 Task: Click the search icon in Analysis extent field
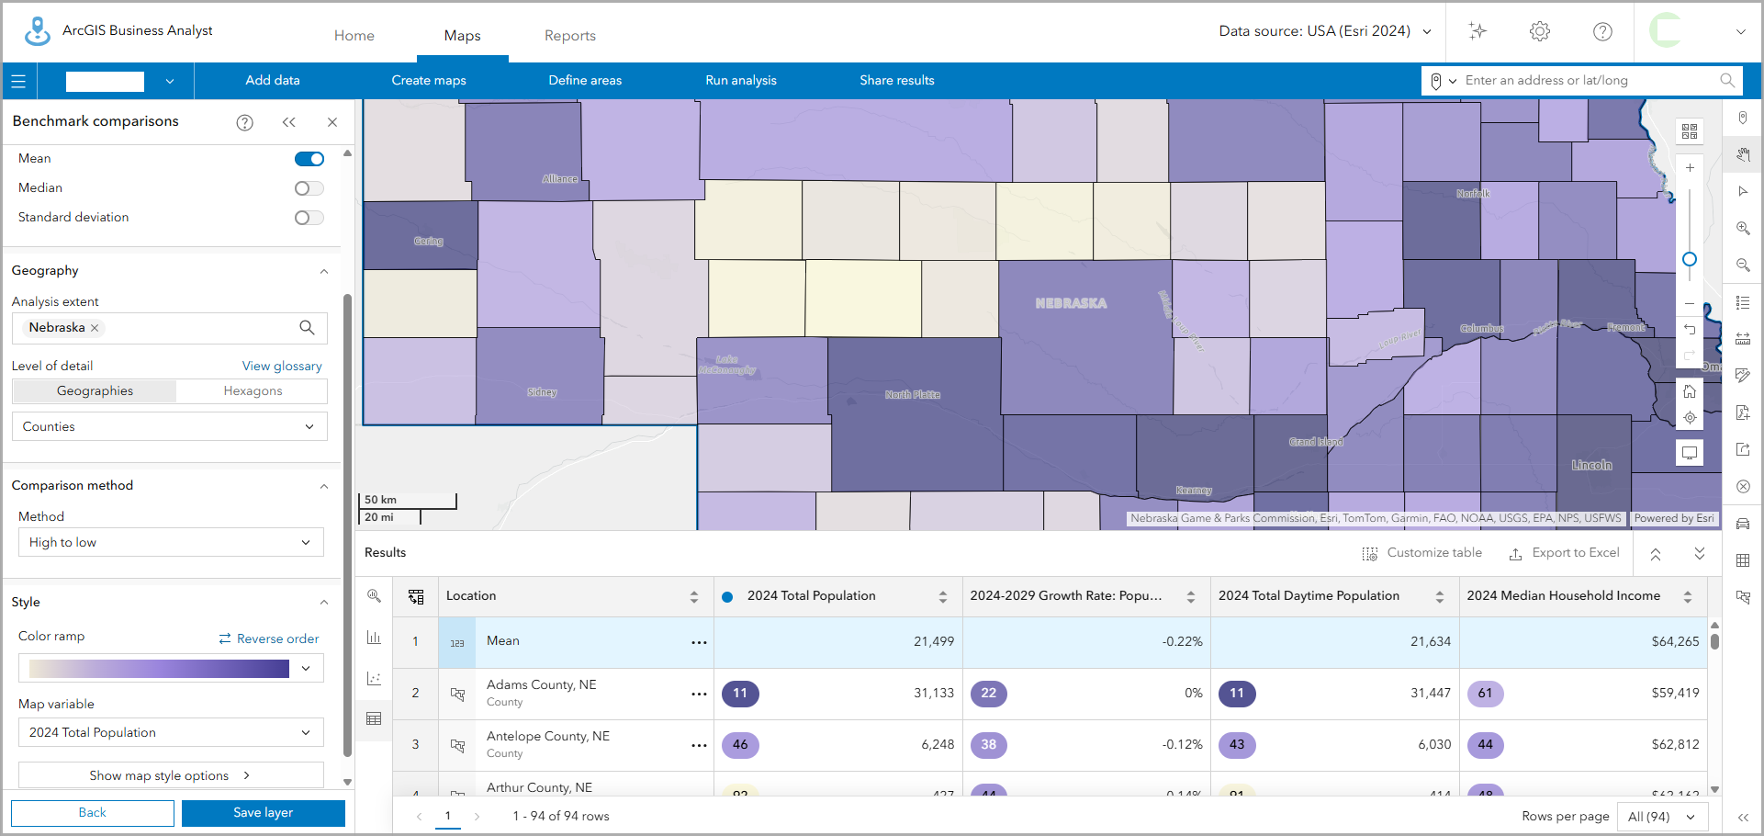307,328
